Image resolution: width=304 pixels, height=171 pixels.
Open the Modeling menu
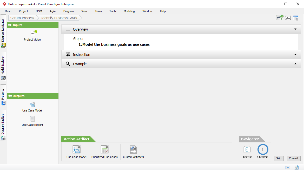coord(129,11)
